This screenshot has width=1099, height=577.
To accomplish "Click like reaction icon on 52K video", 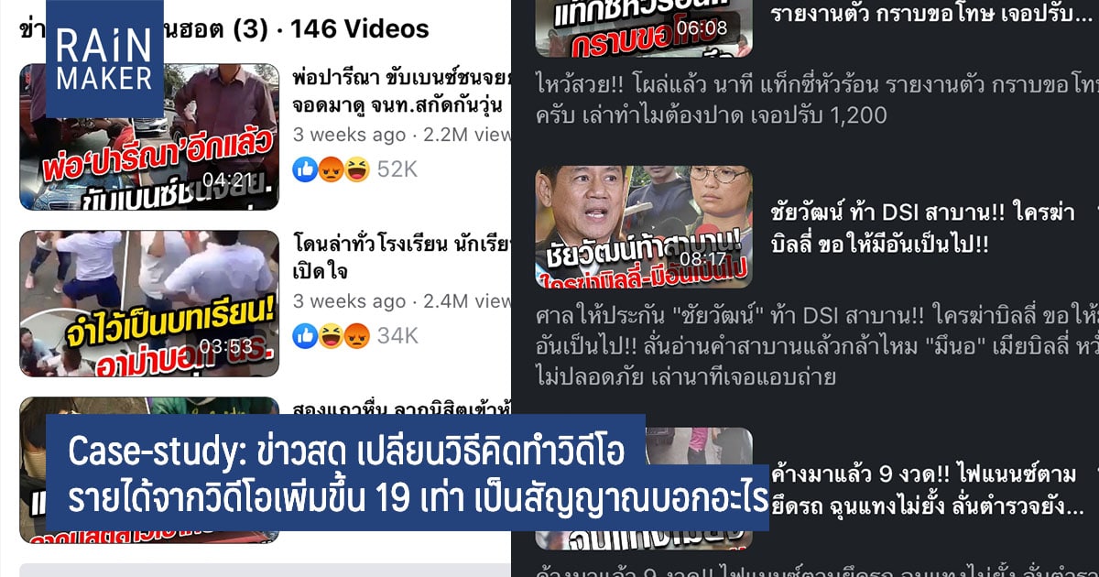I will pos(304,169).
